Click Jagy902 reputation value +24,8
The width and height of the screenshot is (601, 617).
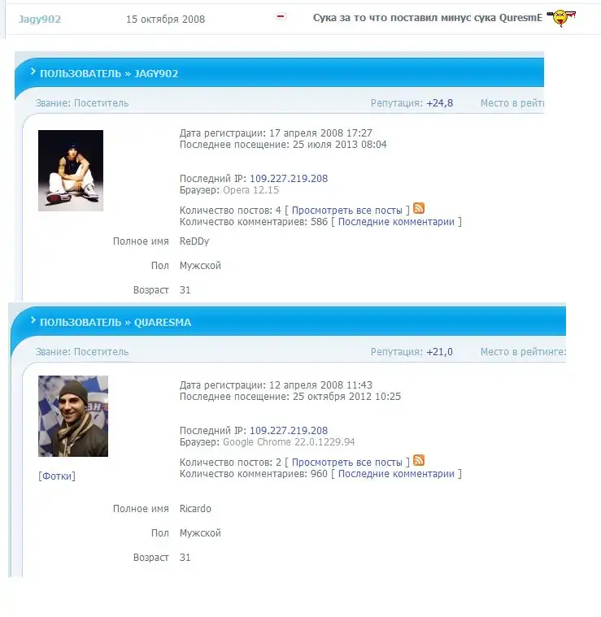click(x=440, y=103)
